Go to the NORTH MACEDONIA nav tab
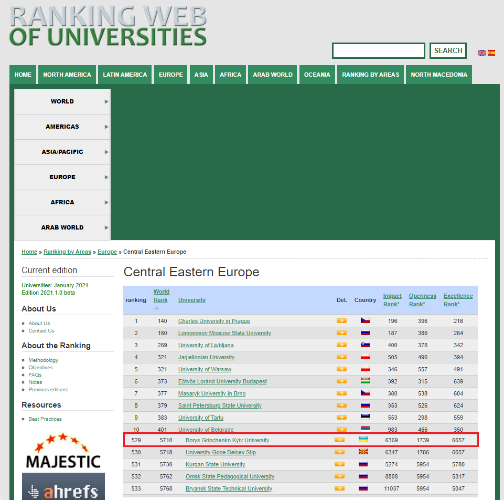Viewport: 504px width, 500px height. coord(439,75)
